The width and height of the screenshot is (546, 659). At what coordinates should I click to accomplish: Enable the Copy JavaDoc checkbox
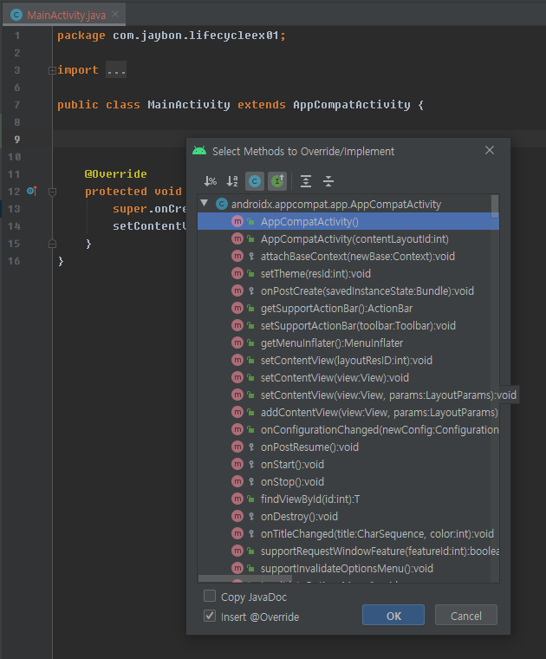tap(210, 596)
